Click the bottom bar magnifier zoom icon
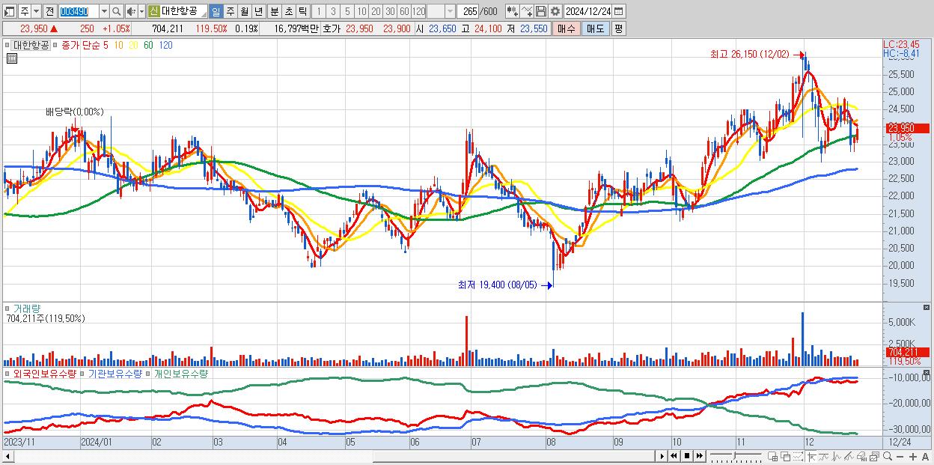The height and width of the screenshot is (465, 934). [888, 456]
